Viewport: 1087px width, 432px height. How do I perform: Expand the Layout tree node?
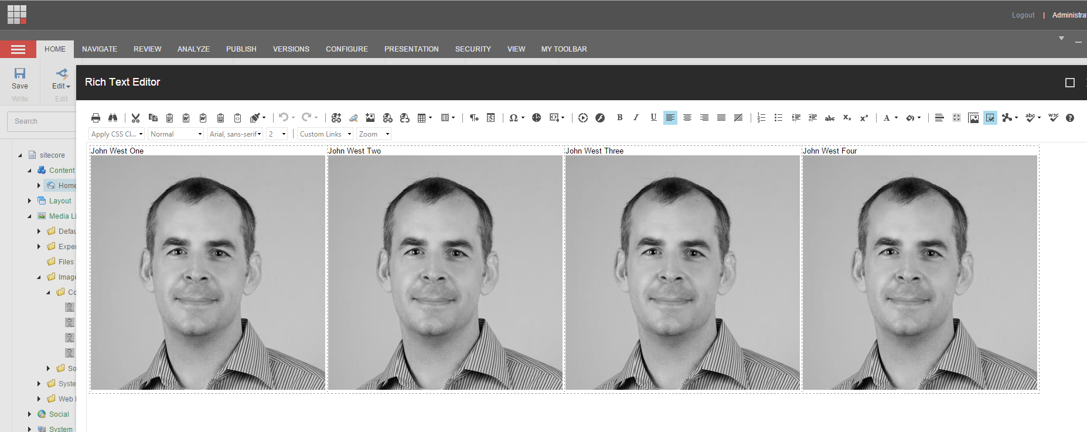click(x=30, y=201)
